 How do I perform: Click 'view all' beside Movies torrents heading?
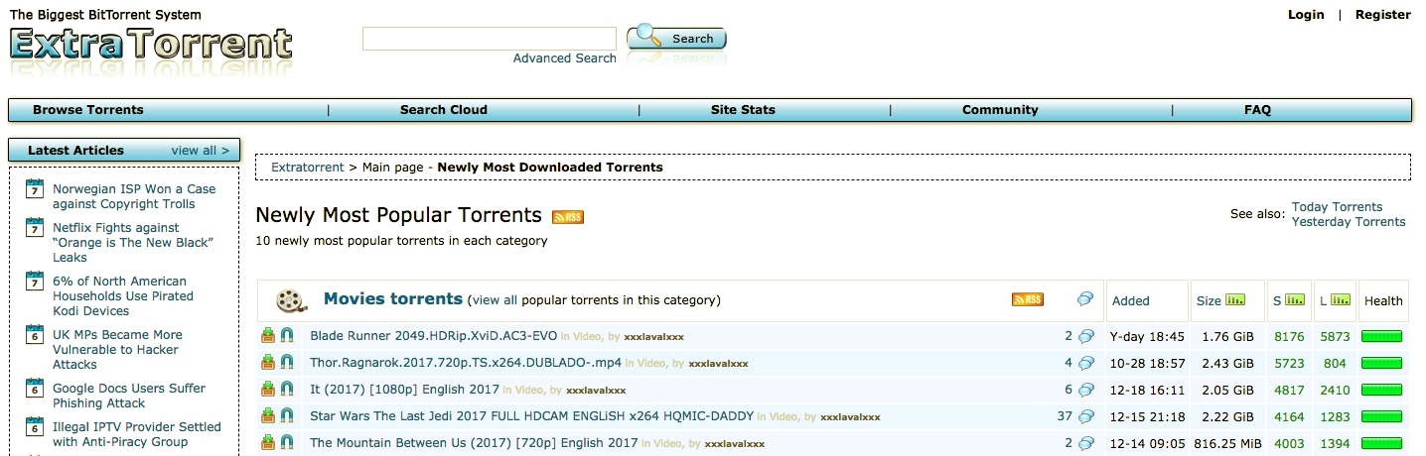click(495, 300)
